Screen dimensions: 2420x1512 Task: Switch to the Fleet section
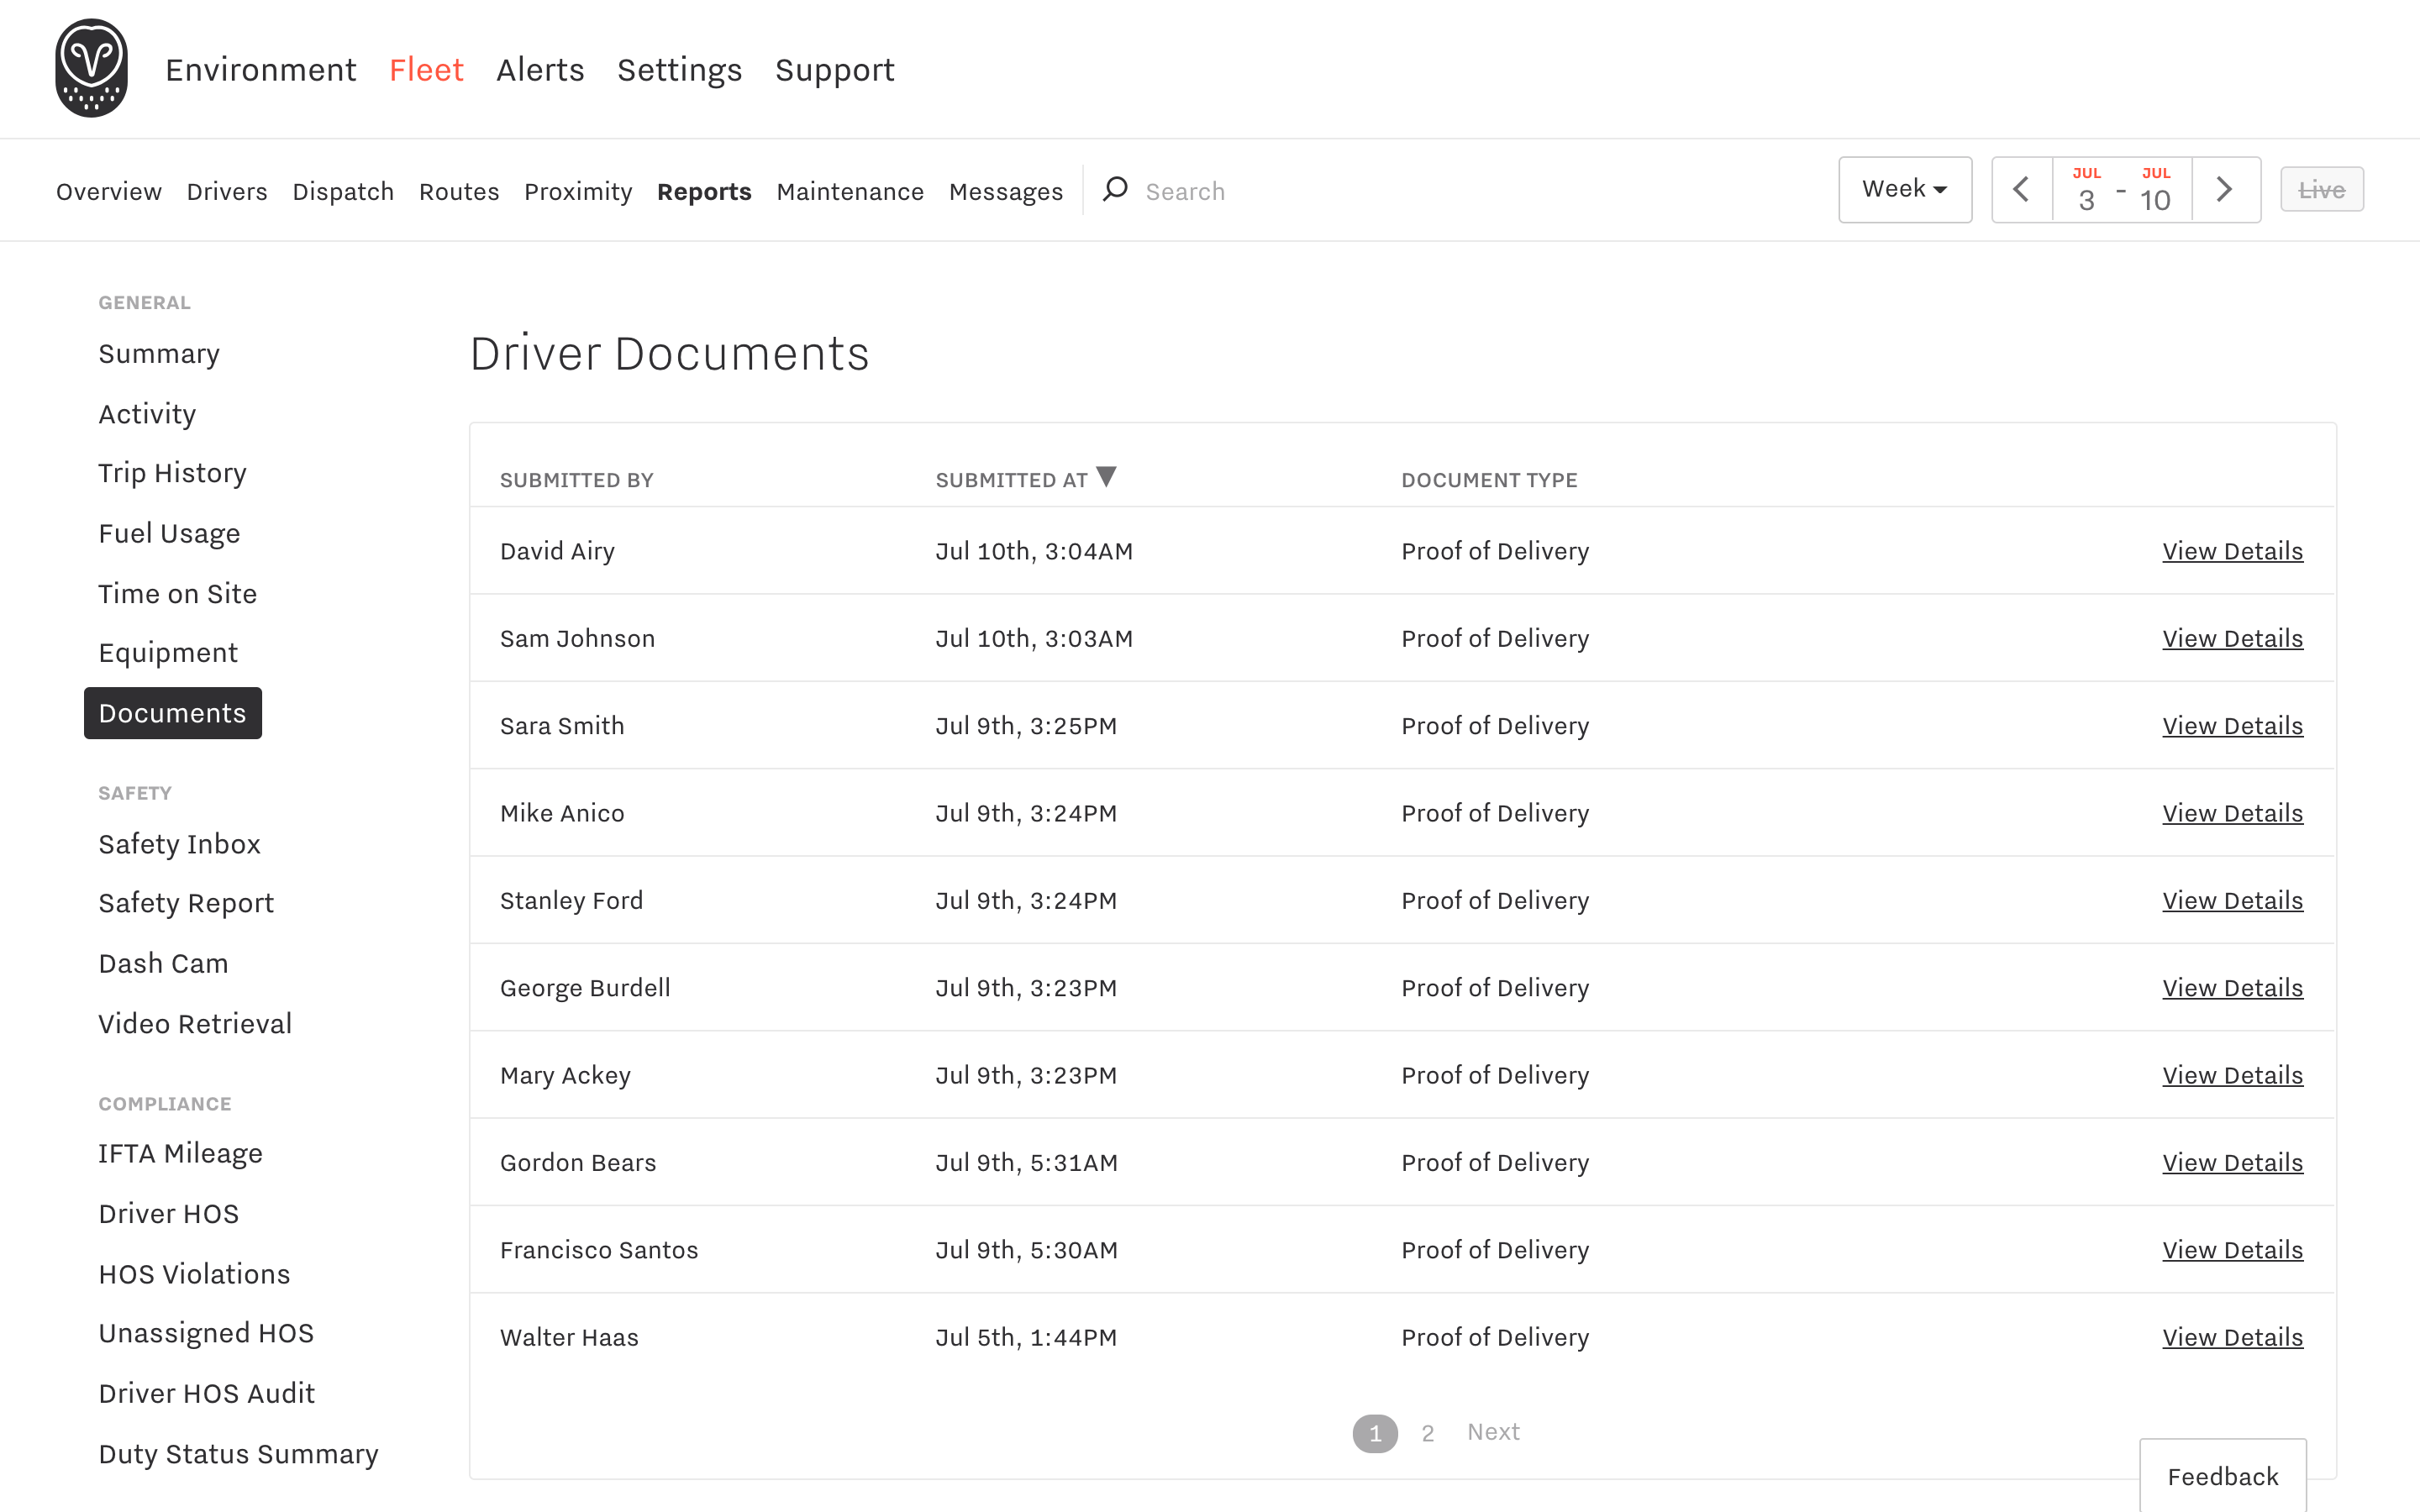pyautogui.click(x=427, y=69)
